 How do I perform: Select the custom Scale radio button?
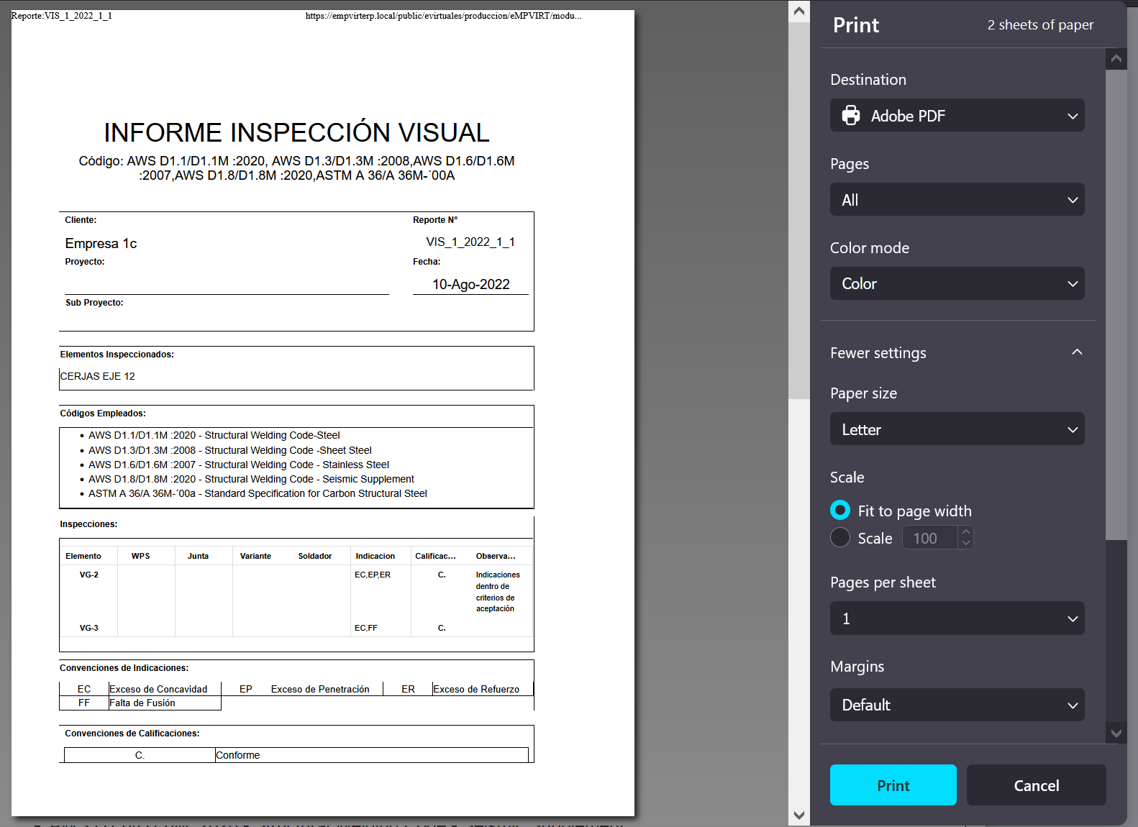(840, 538)
